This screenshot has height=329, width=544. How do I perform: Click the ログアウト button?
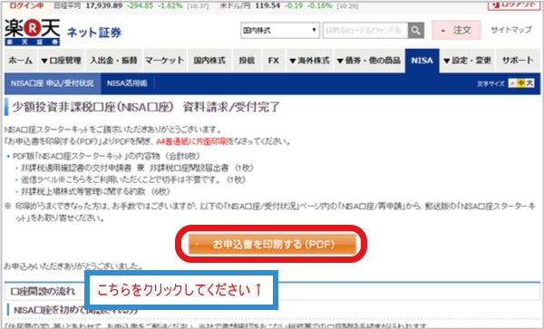[514, 5]
